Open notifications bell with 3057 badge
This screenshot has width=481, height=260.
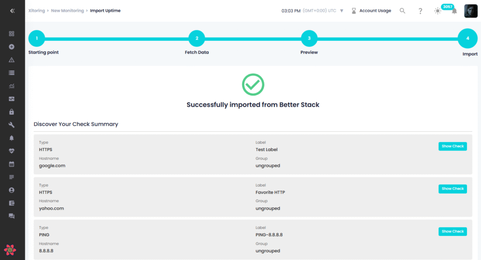pos(454,11)
